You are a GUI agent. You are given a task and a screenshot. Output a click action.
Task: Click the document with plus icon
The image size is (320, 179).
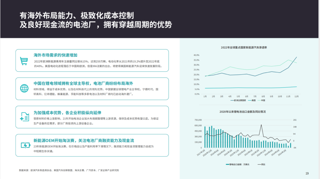tap(24, 117)
